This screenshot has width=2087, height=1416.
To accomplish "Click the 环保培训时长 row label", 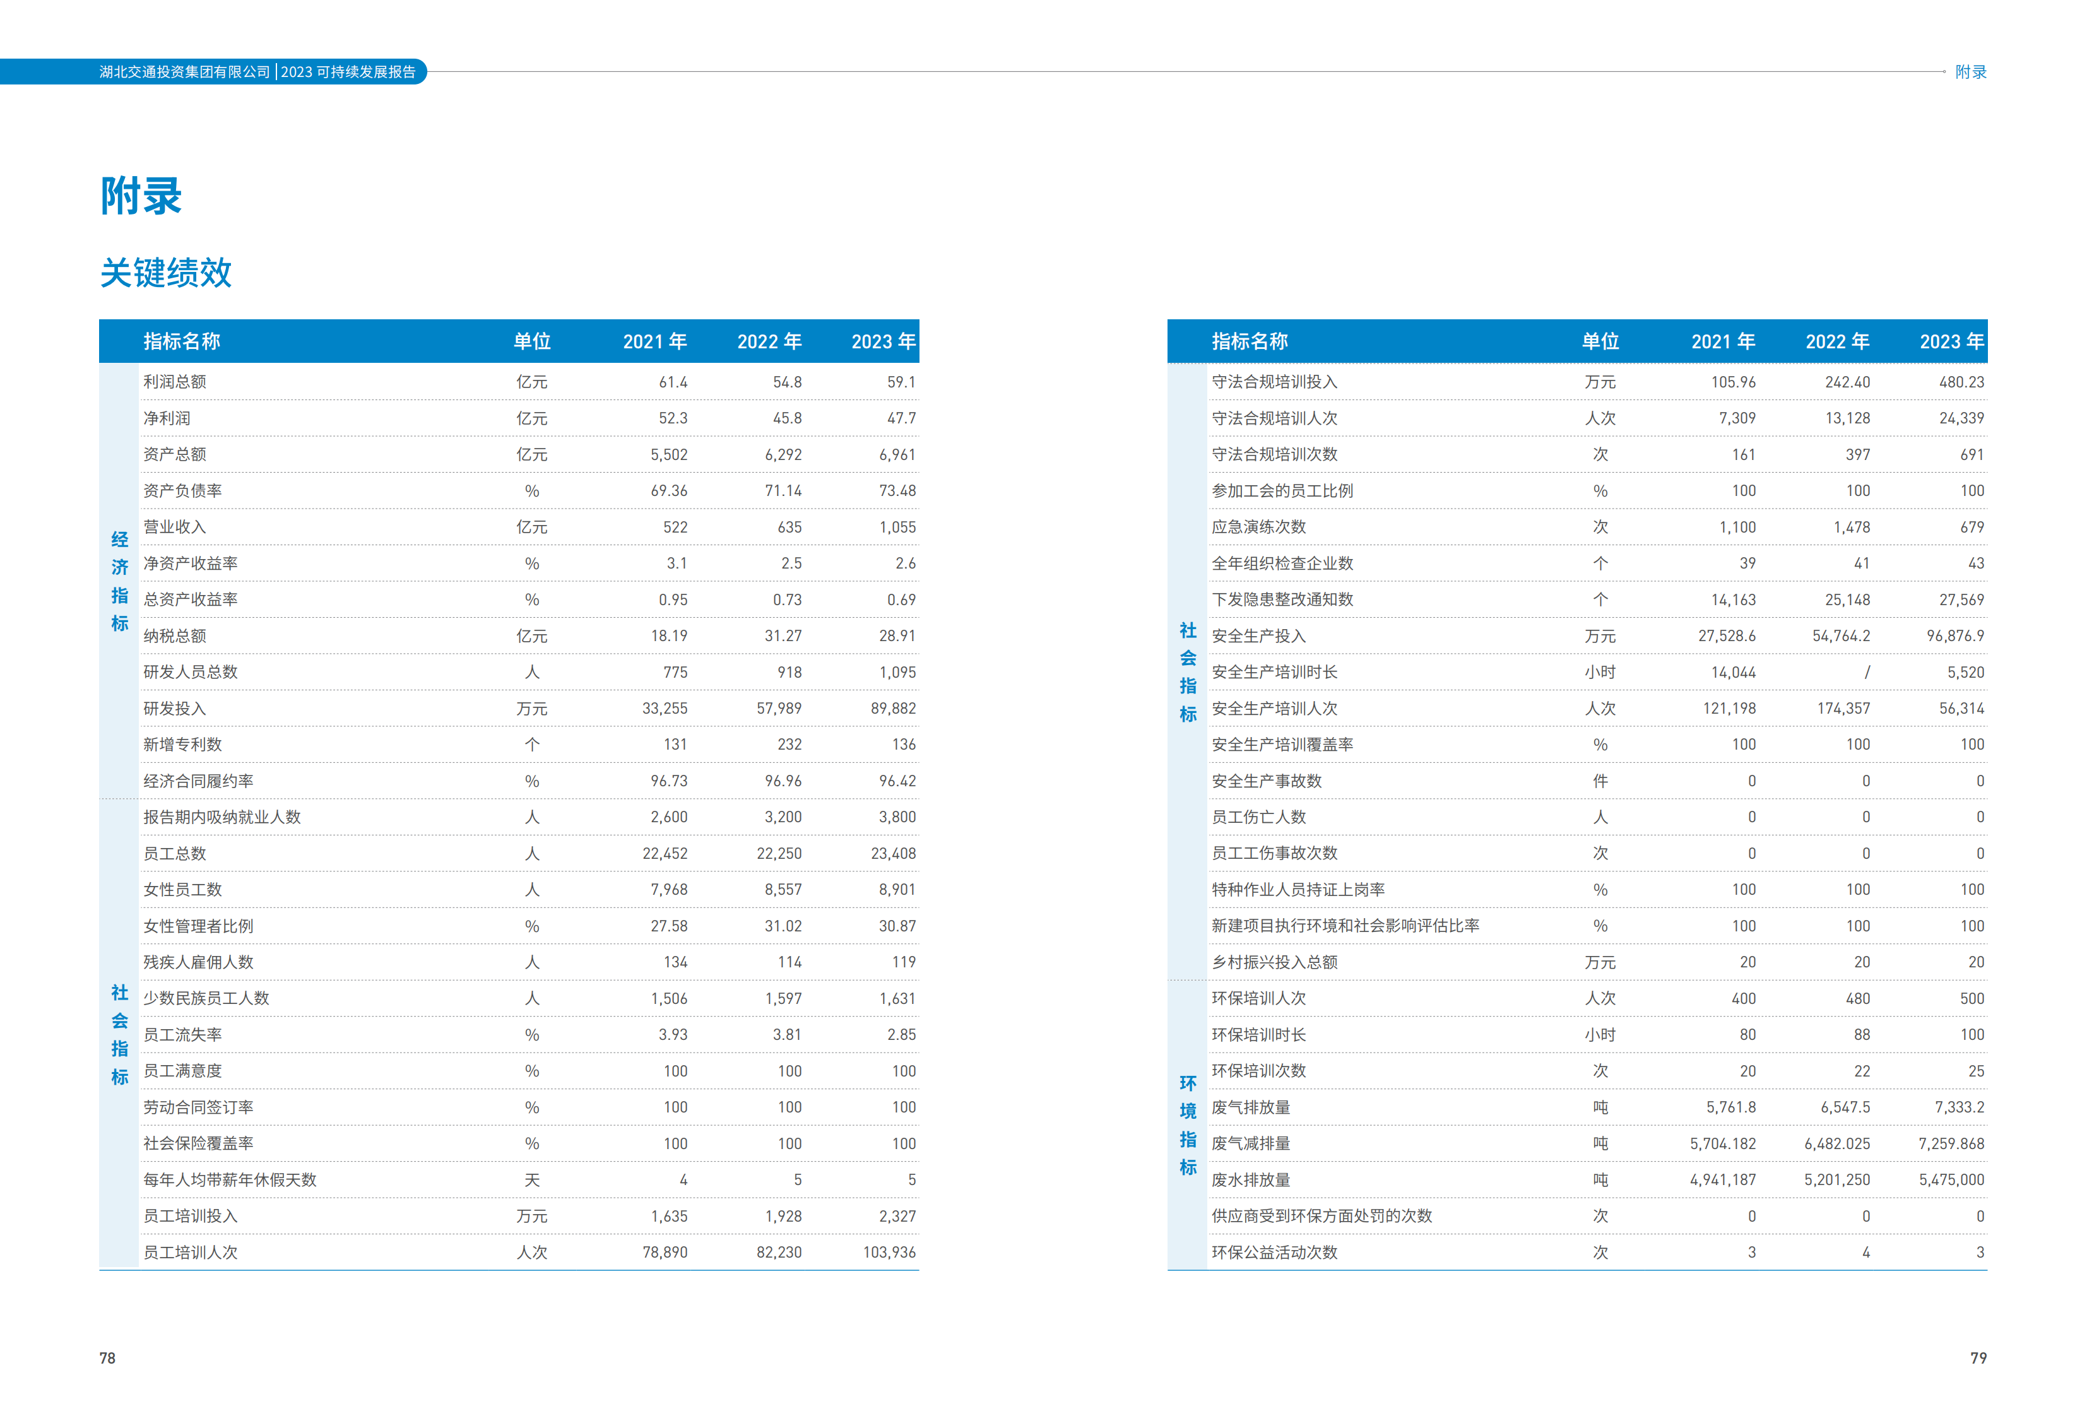I will pos(1259,1034).
